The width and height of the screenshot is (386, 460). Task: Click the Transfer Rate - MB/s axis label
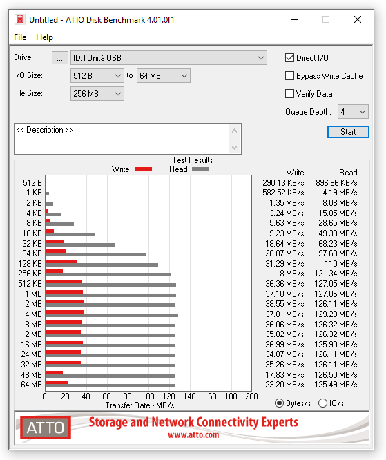(x=140, y=405)
